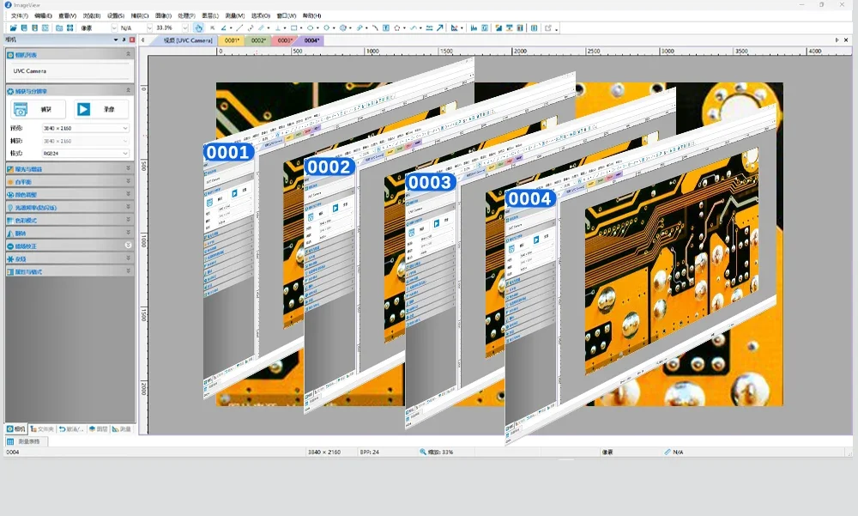The image size is (858, 516).
Task: Switch to the 测量 bottom panel tab
Action: [x=122, y=429]
